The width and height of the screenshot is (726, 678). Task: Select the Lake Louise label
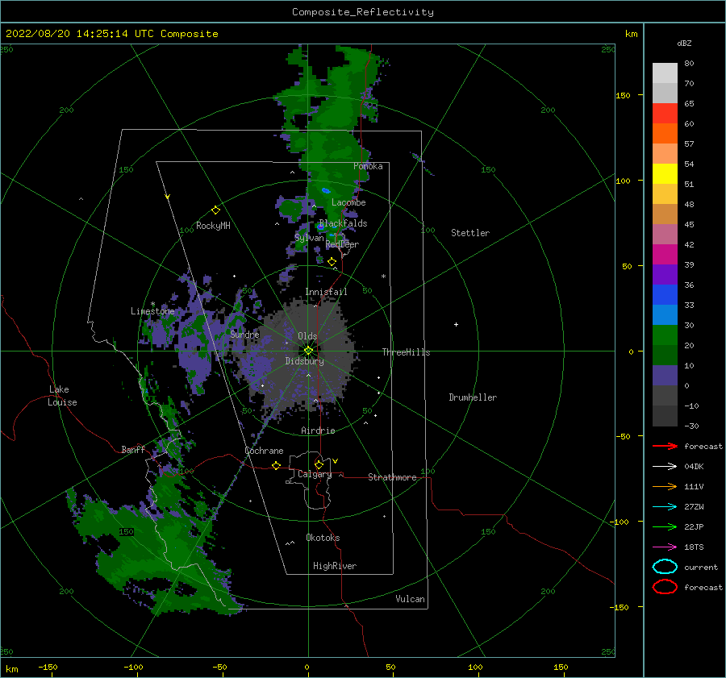tap(62, 396)
